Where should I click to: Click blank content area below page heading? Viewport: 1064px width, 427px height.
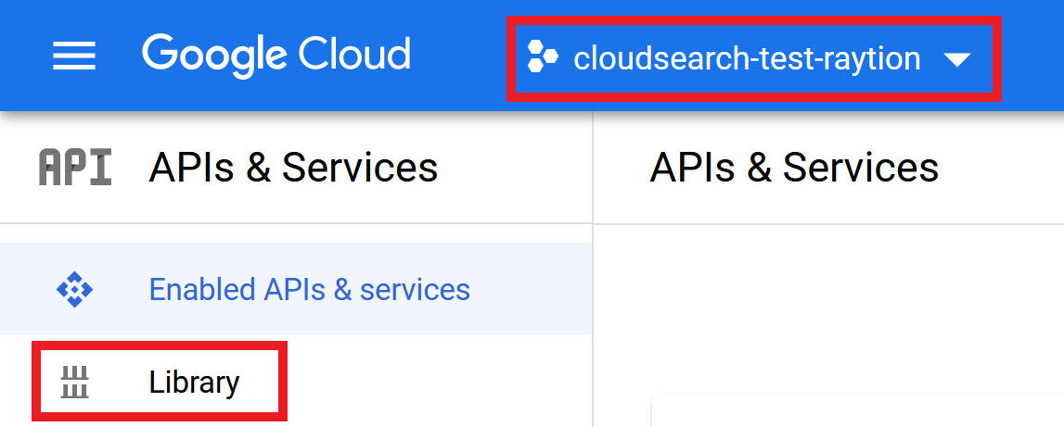827,305
